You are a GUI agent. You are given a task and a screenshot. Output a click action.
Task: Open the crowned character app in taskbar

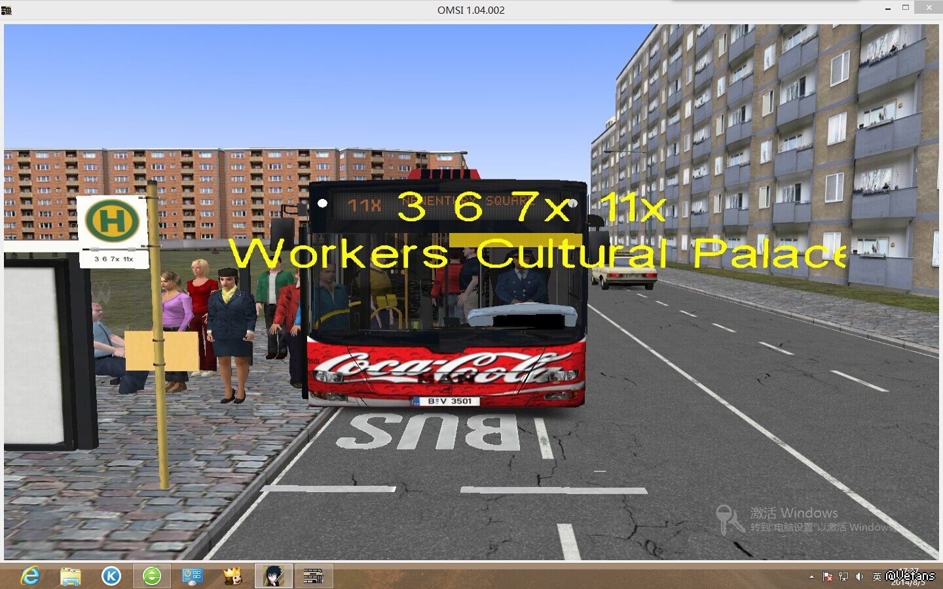(232, 576)
